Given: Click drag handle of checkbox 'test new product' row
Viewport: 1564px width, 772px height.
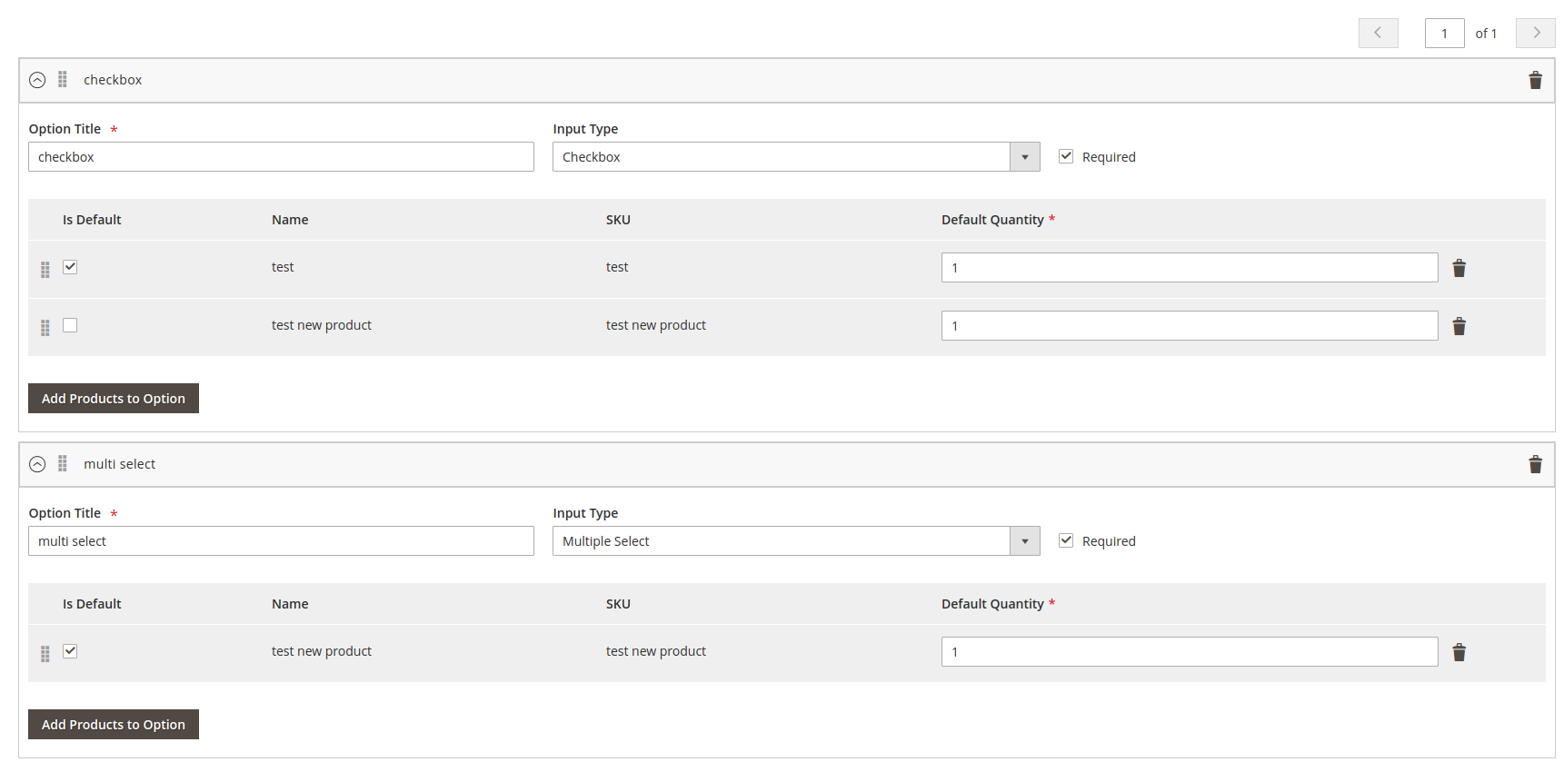Looking at the screenshot, I should coord(45,328).
